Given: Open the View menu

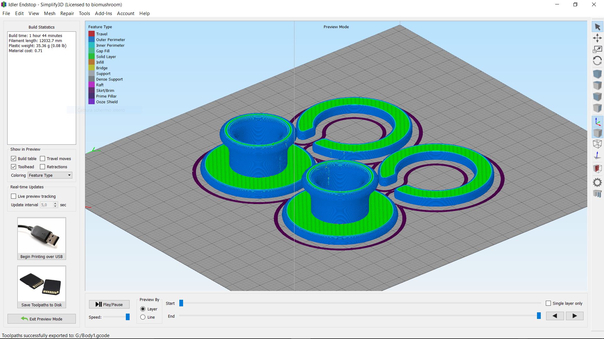Looking at the screenshot, I should pos(34,13).
